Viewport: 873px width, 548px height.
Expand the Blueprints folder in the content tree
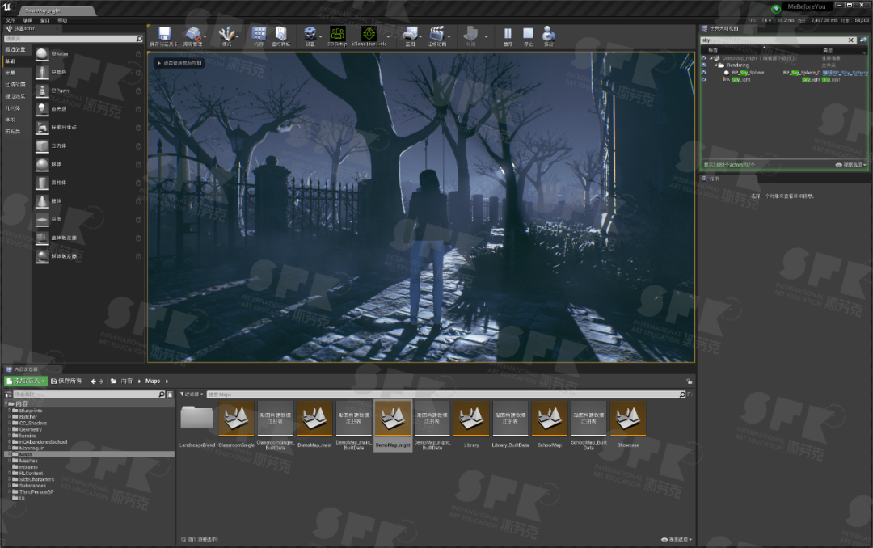point(10,411)
